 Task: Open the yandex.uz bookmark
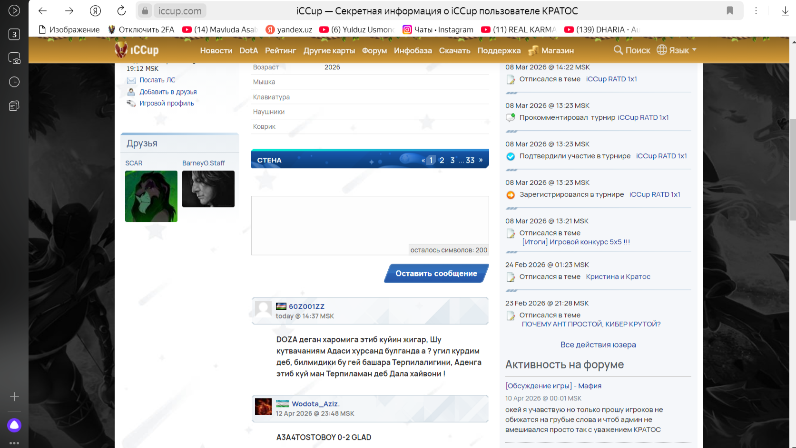[x=289, y=29]
